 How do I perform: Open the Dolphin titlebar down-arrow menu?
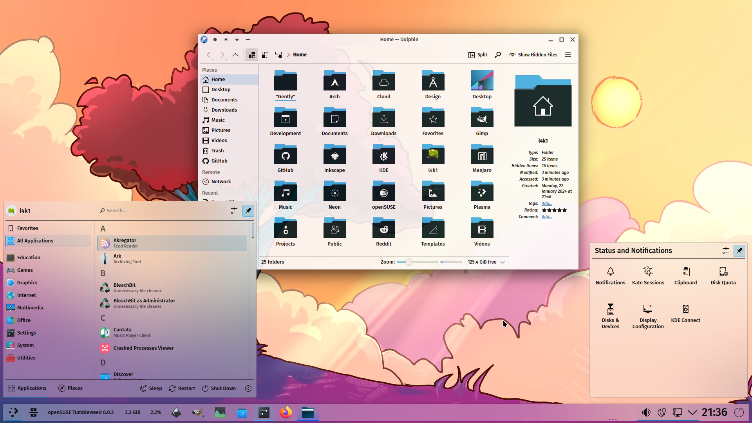click(x=237, y=40)
